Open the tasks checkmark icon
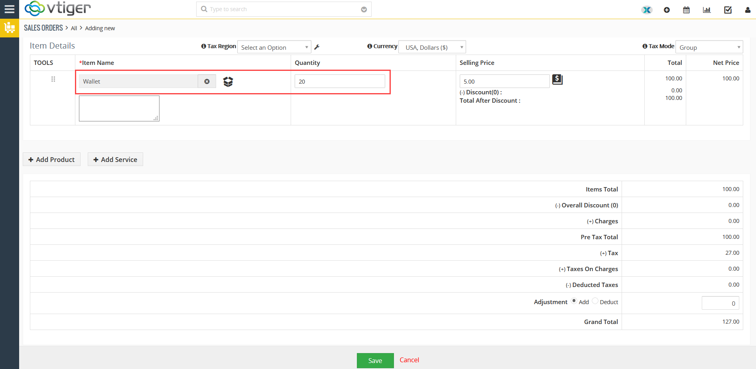Image resolution: width=756 pixels, height=369 pixels. 728,10
